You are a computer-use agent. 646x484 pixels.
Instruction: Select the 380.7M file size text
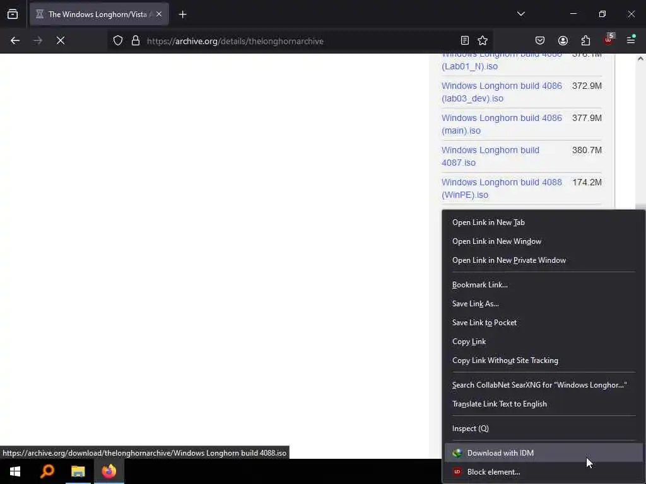pos(587,150)
